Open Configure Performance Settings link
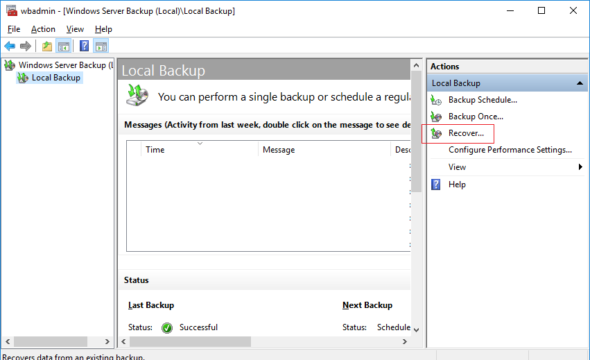590x360 pixels. tap(510, 150)
